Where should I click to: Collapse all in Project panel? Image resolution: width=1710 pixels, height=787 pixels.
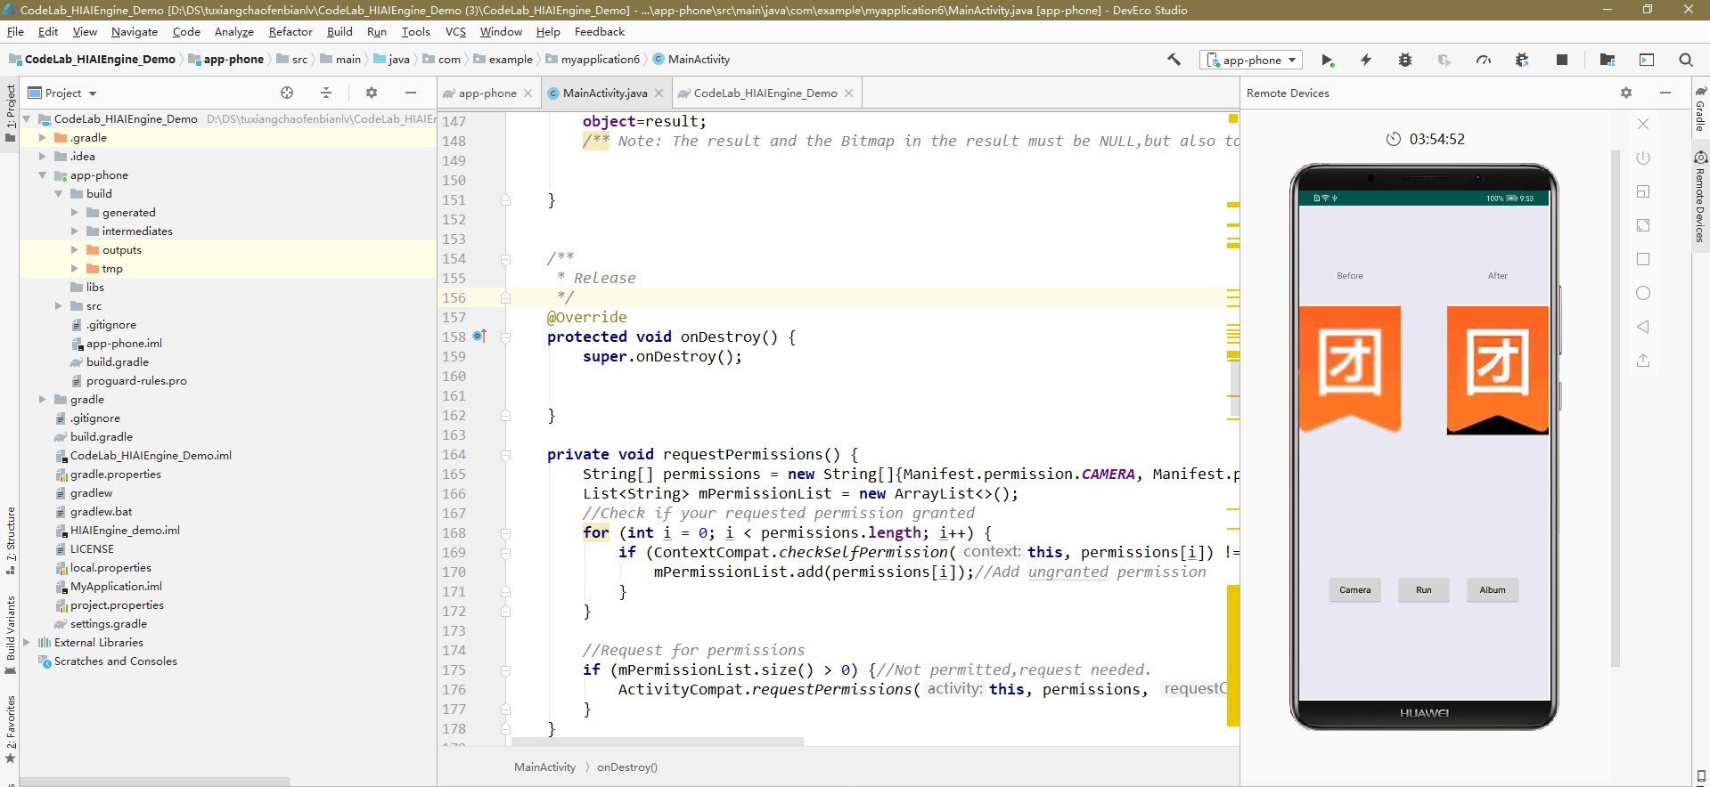click(x=326, y=93)
